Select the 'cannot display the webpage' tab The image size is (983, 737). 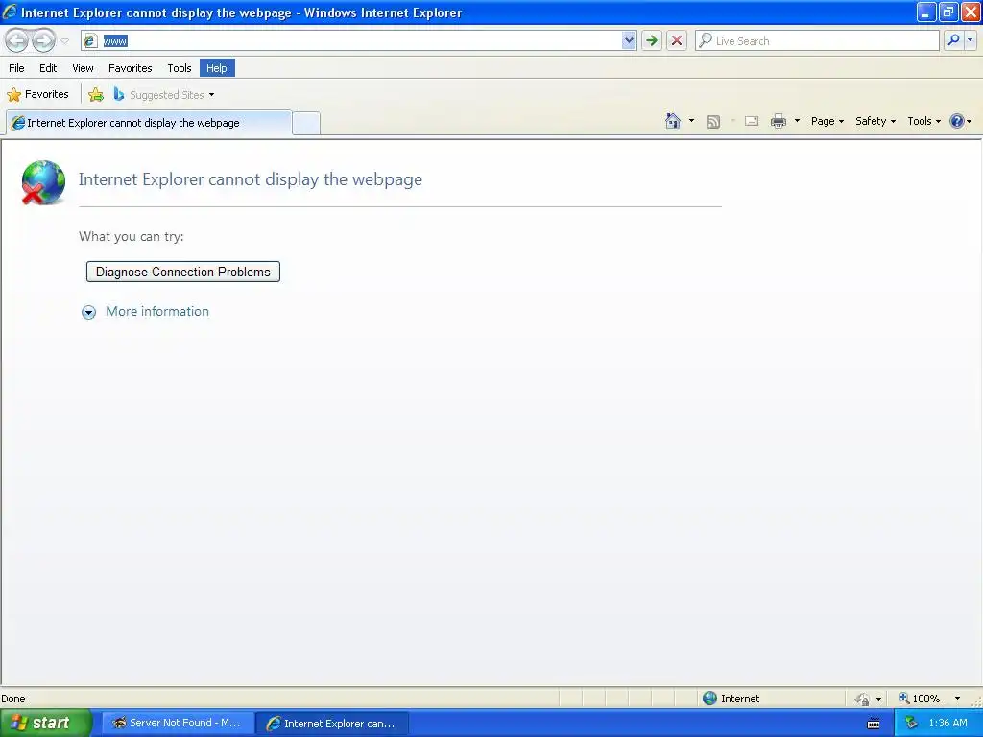click(149, 123)
